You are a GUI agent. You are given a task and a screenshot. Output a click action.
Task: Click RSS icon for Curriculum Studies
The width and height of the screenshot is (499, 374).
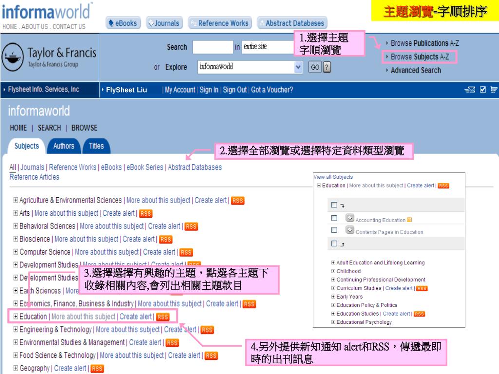[422, 288]
